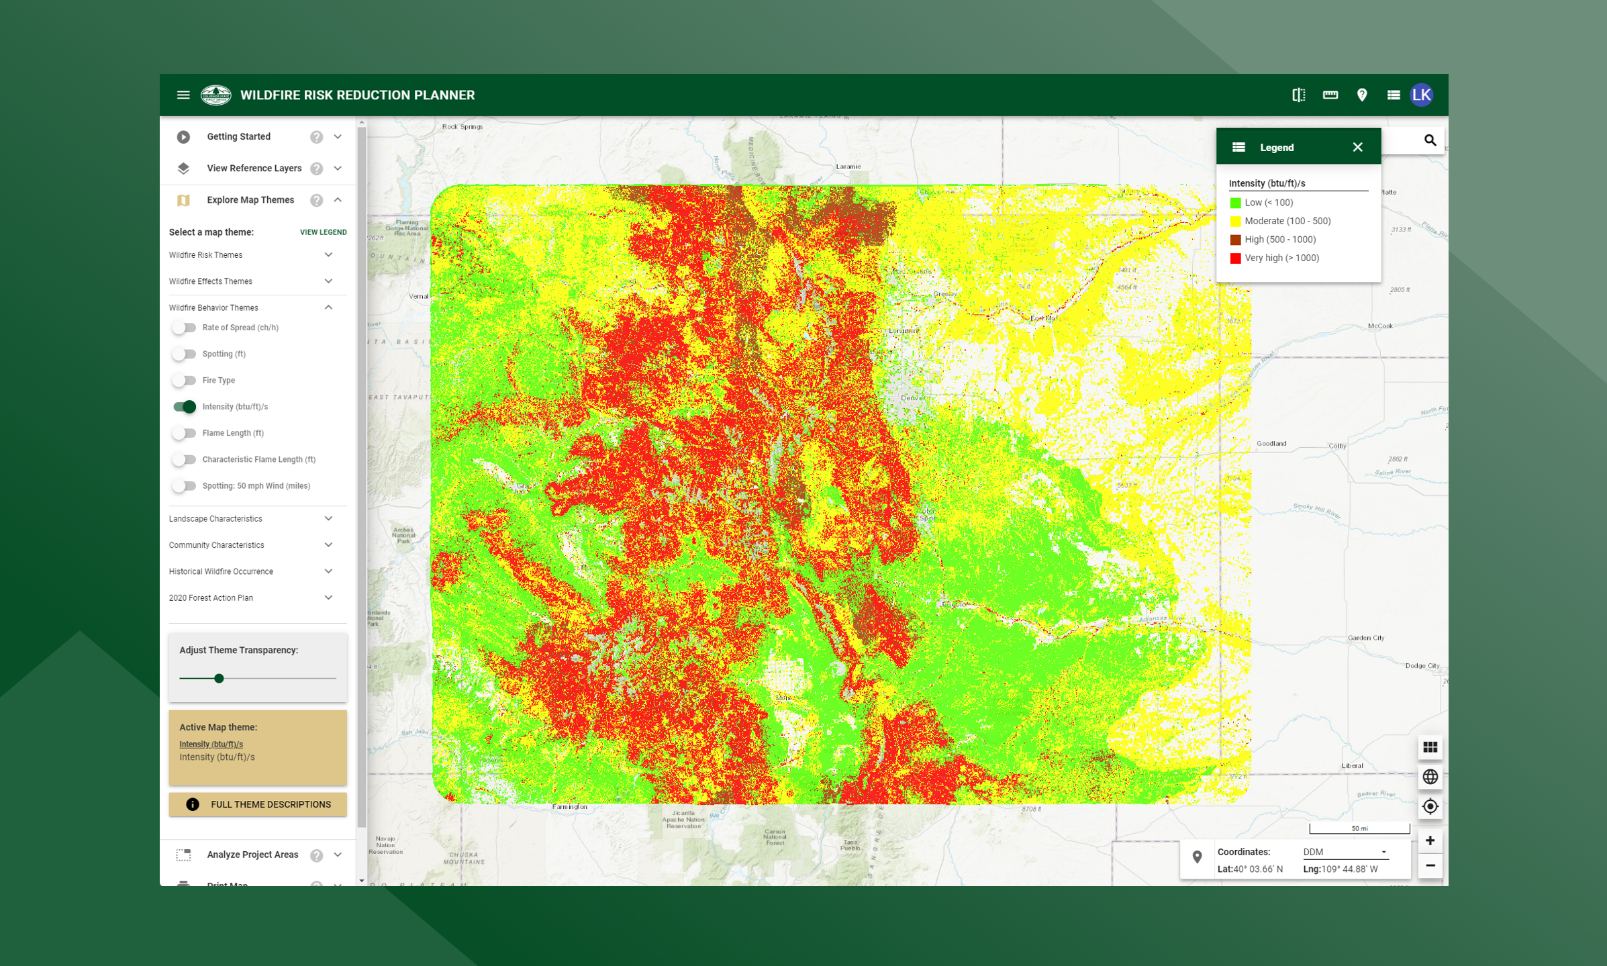Open help for Explore Map Themes
The height and width of the screenshot is (966, 1607).
[316, 200]
